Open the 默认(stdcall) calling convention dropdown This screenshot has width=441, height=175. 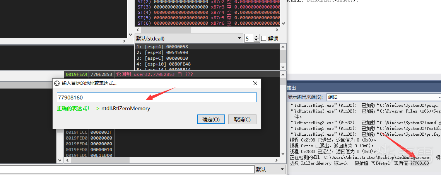[189, 39]
